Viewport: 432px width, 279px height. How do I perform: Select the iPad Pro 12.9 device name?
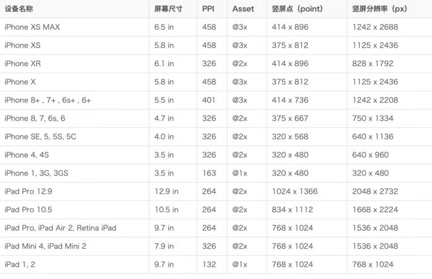[28, 191]
